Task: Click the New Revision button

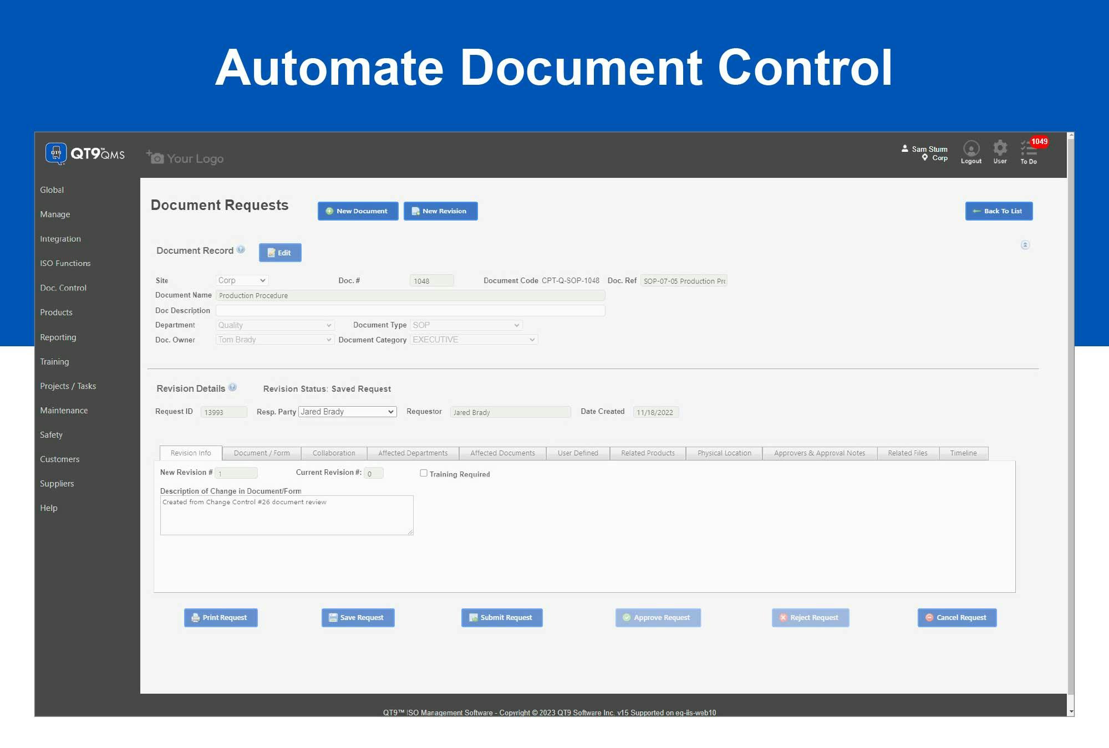Action: pos(440,211)
